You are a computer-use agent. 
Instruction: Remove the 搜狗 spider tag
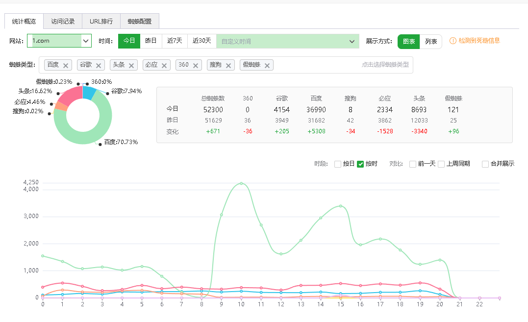pyautogui.click(x=228, y=66)
